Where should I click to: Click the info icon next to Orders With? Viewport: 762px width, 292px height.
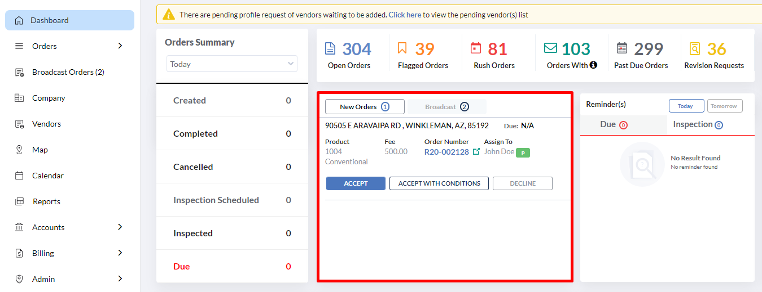[593, 65]
